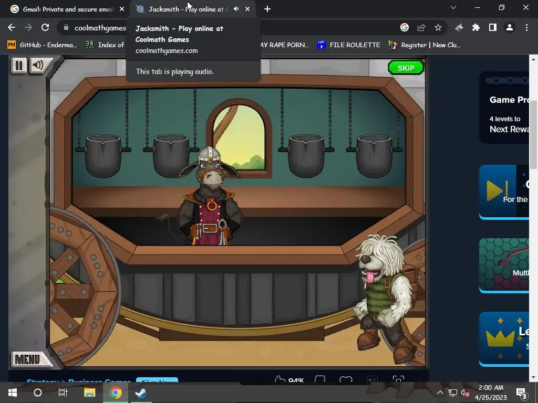Open the hexagon Multiplayer game card
The image size is (538, 403).
pyautogui.click(x=504, y=266)
